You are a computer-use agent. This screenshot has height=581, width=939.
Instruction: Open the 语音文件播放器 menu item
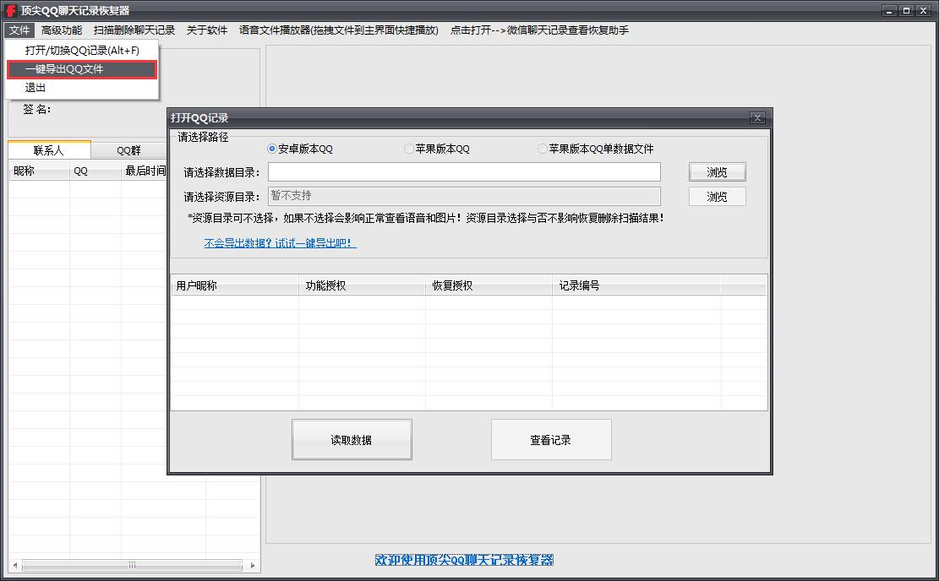[338, 30]
